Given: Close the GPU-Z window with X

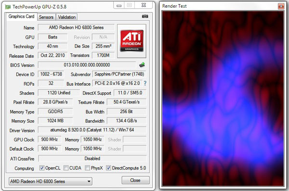Looking at the screenshot, I should (144, 5).
